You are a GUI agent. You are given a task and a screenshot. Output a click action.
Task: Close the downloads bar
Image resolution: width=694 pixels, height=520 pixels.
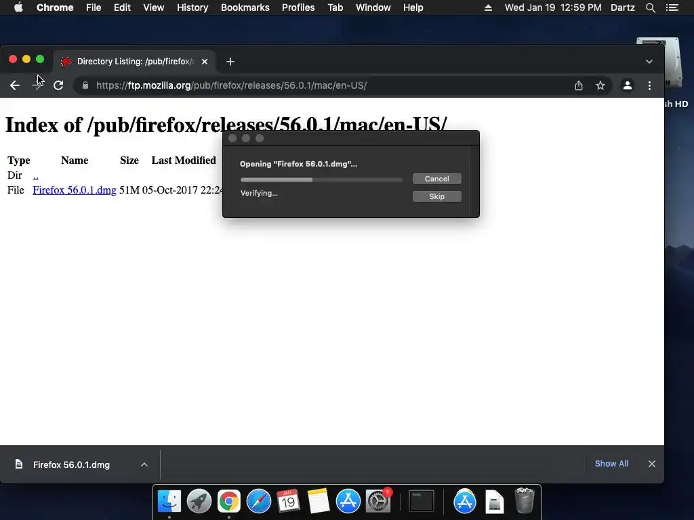click(651, 464)
